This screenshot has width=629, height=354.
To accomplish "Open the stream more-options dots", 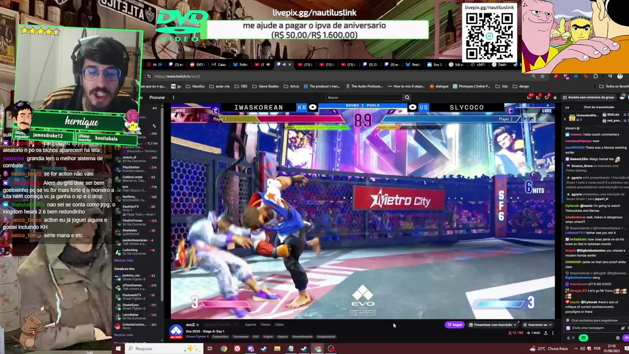I will pos(552,333).
